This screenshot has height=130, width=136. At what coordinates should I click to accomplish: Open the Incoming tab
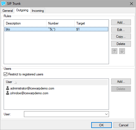coord(38,11)
